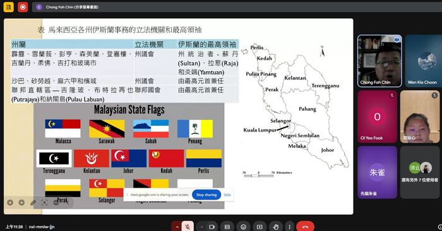
Task: Click the focus/zoom slide tool
Action: [44, 202]
